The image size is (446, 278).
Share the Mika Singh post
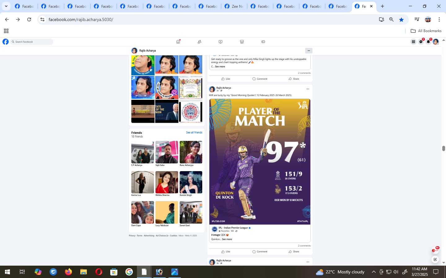pyautogui.click(x=294, y=79)
